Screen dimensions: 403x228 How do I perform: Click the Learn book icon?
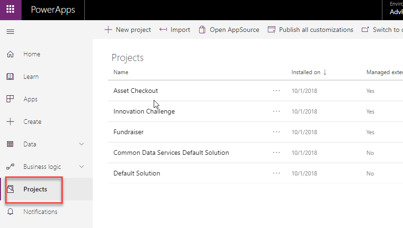10,76
